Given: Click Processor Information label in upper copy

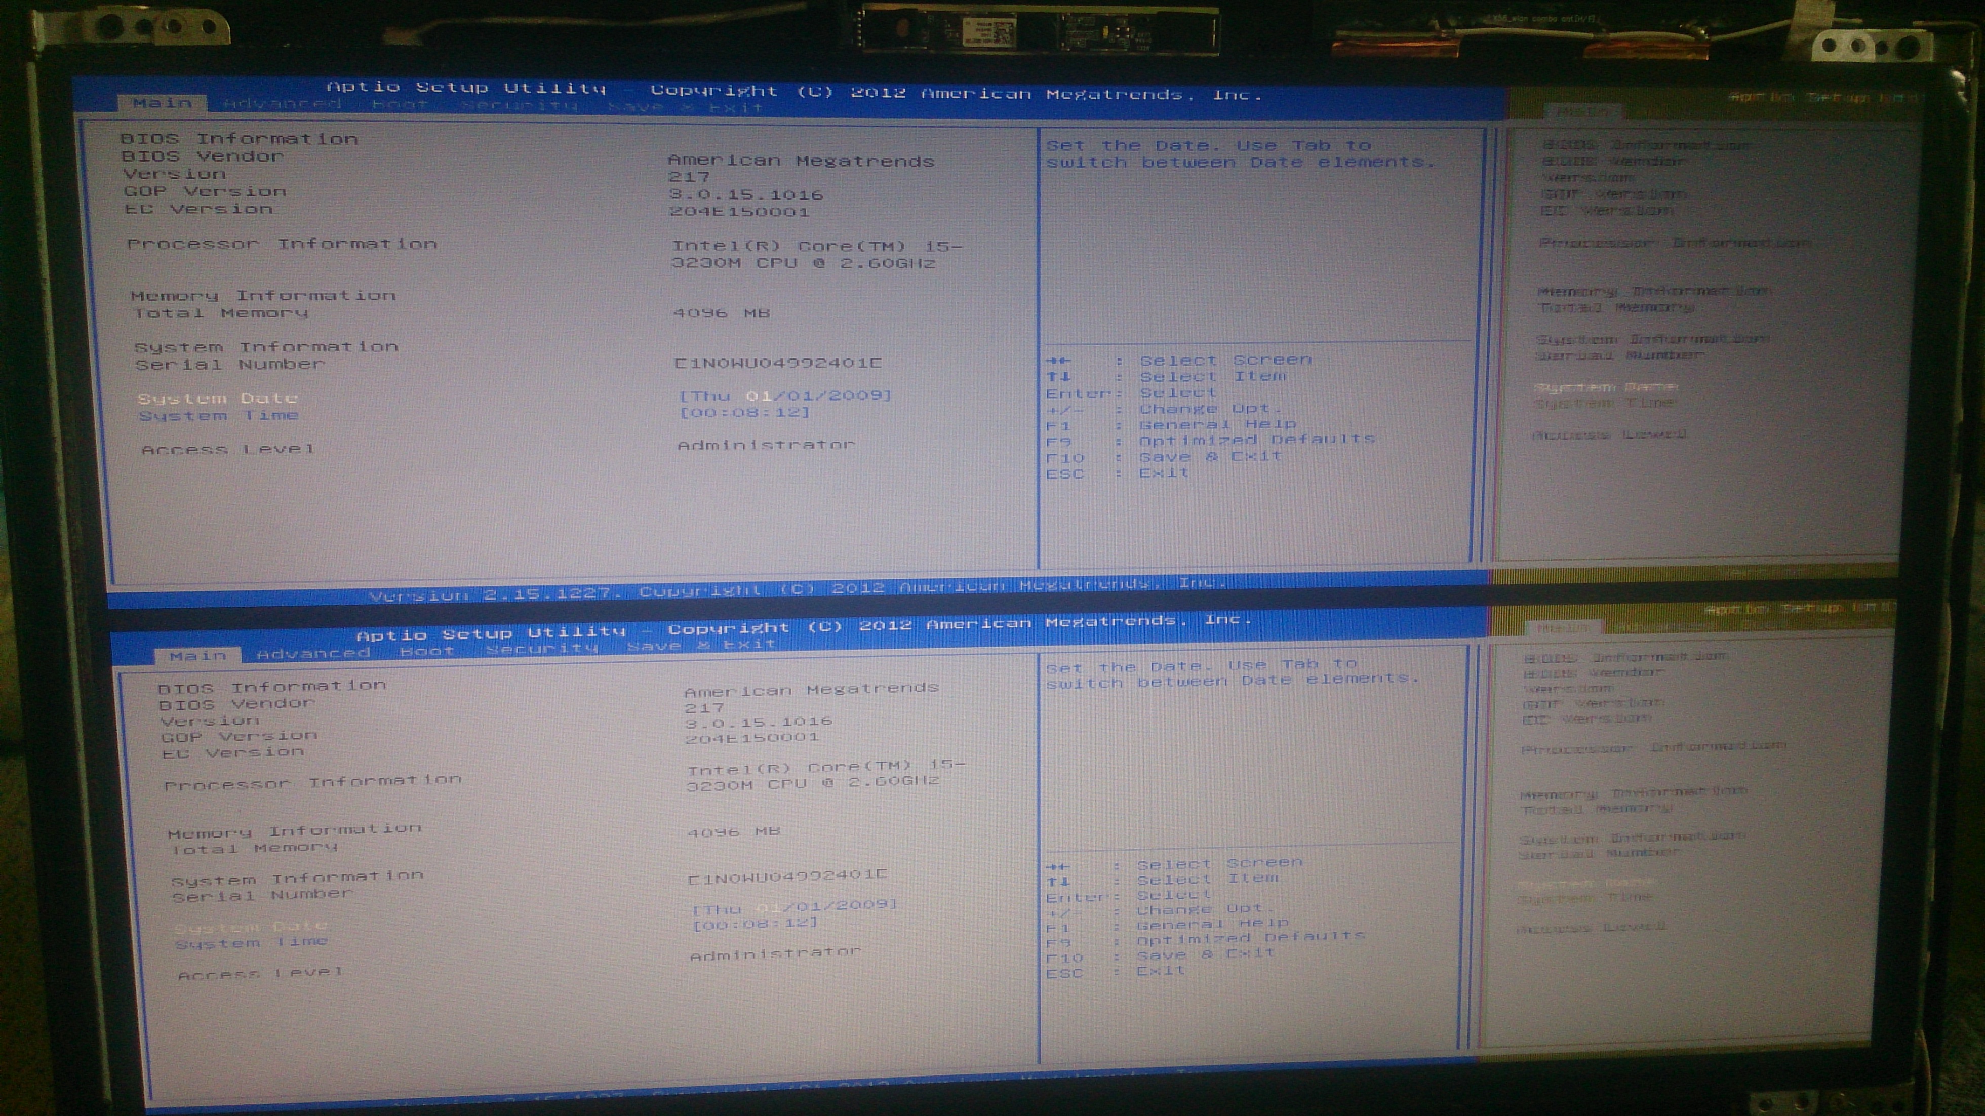Looking at the screenshot, I should click(x=282, y=244).
